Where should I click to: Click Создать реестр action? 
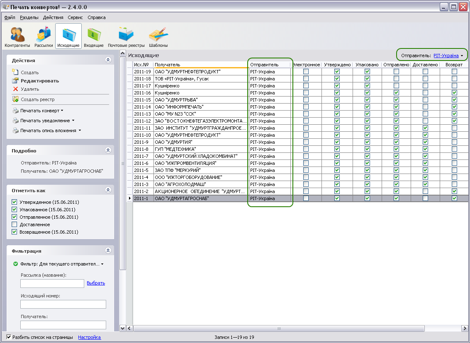coord(37,99)
